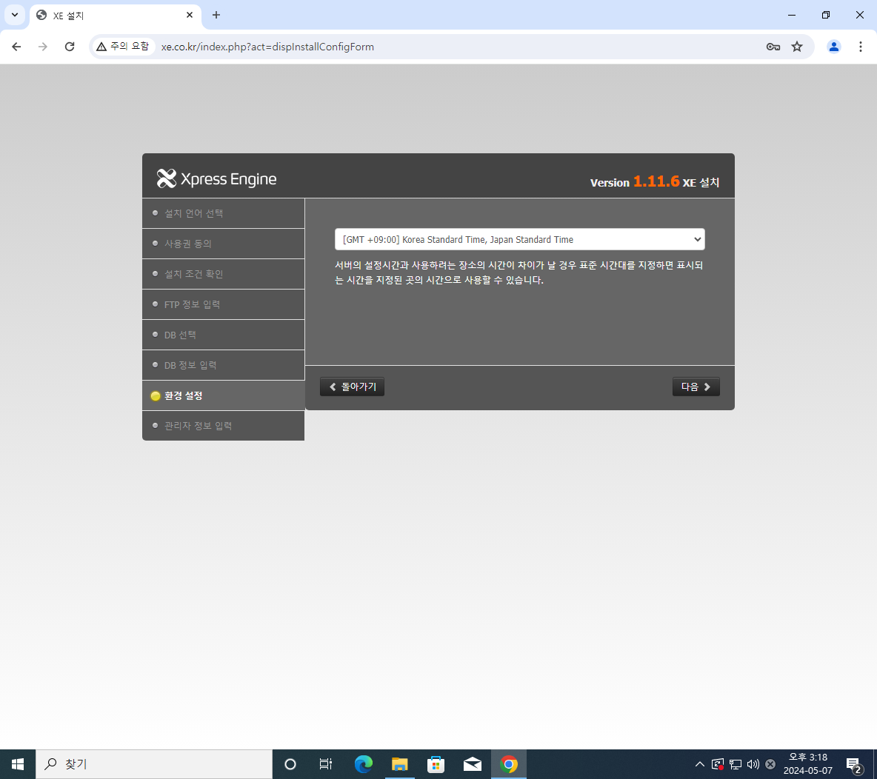Screen dimensions: 877x779
Task: Open Cortana circle icon on taskbar
Action: (x=290, y=764)
